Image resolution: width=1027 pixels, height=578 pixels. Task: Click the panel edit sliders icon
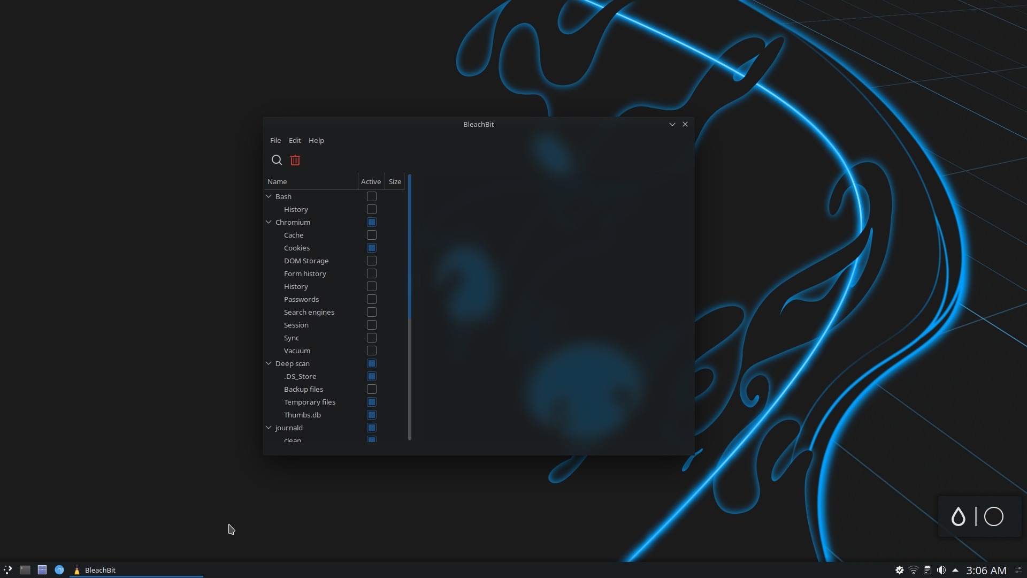point(1018,570)
